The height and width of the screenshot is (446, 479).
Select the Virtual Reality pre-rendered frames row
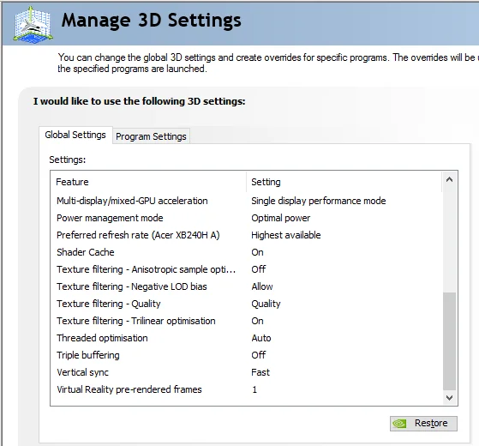tap(246, 389)
